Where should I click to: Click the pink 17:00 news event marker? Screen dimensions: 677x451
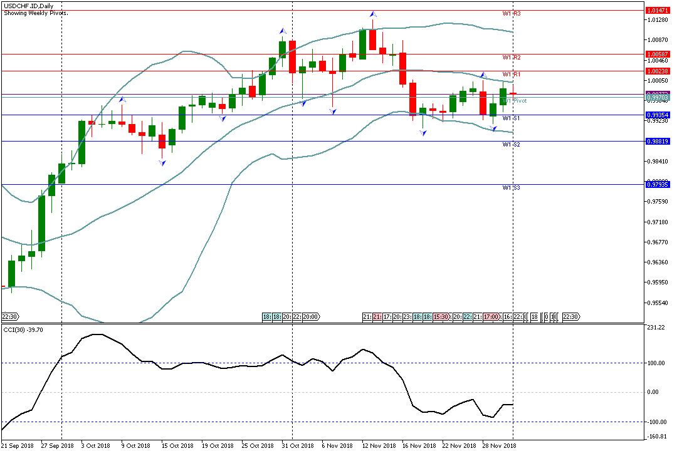491,317
